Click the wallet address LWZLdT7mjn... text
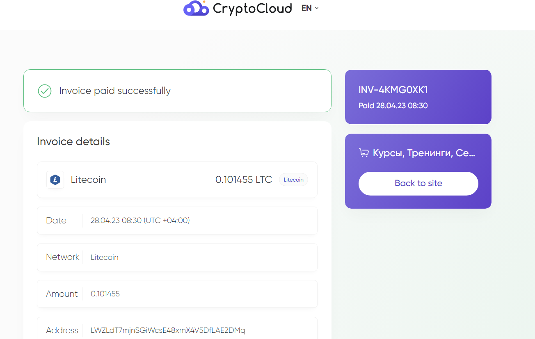Image resolution: width=535 pixels, height=339 pixels. 168,330
